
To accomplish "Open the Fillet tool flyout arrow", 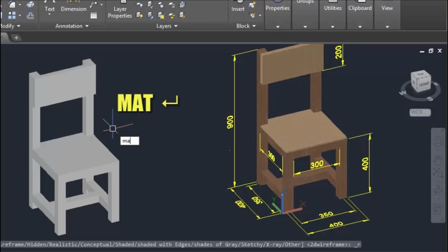I will pos(19,5).
